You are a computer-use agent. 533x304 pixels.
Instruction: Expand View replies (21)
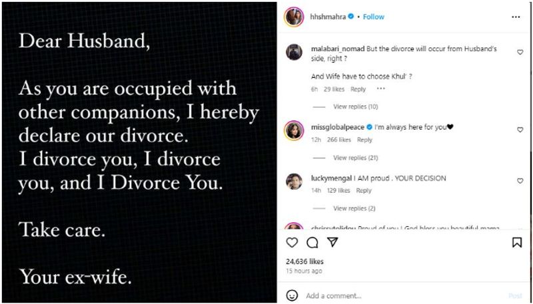pos(355,158)
